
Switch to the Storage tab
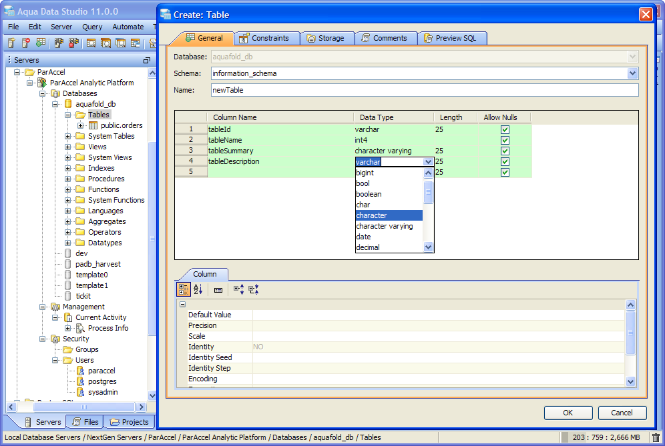point(327,38)
